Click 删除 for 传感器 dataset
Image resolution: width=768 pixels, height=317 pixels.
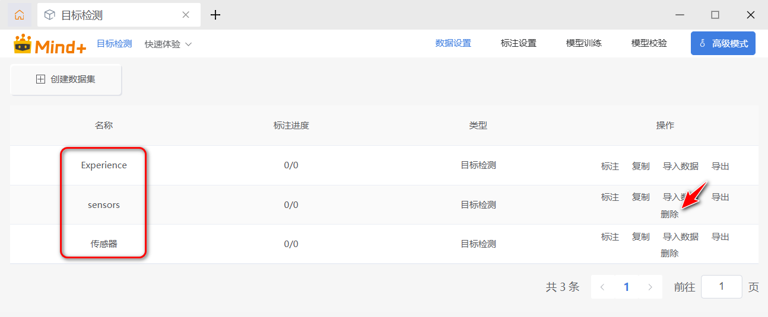[x=669, y=254]
